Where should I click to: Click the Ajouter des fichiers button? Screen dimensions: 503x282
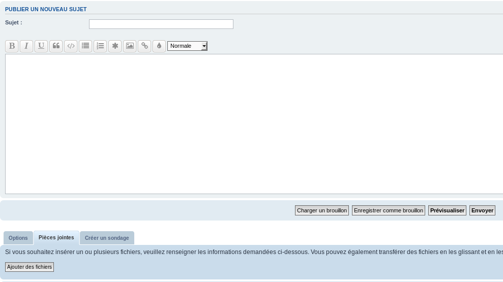point(29,267)
